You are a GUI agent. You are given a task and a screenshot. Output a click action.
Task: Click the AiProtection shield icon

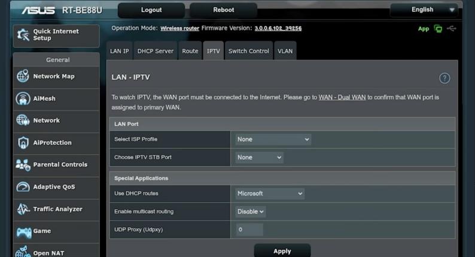click(x=23, y=143)
